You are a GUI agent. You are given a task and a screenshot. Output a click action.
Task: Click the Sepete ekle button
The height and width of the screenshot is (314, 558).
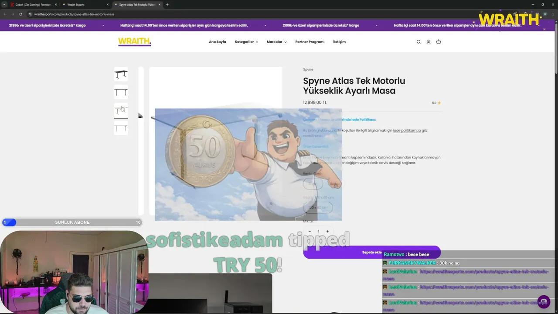pos(371,252)
